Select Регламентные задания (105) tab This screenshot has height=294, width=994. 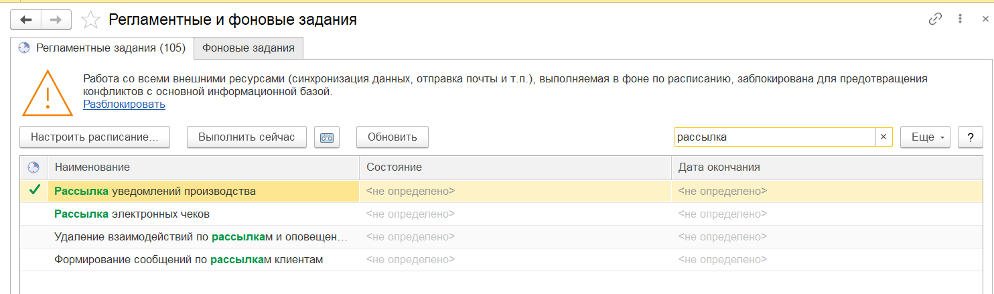click(102, 48)
